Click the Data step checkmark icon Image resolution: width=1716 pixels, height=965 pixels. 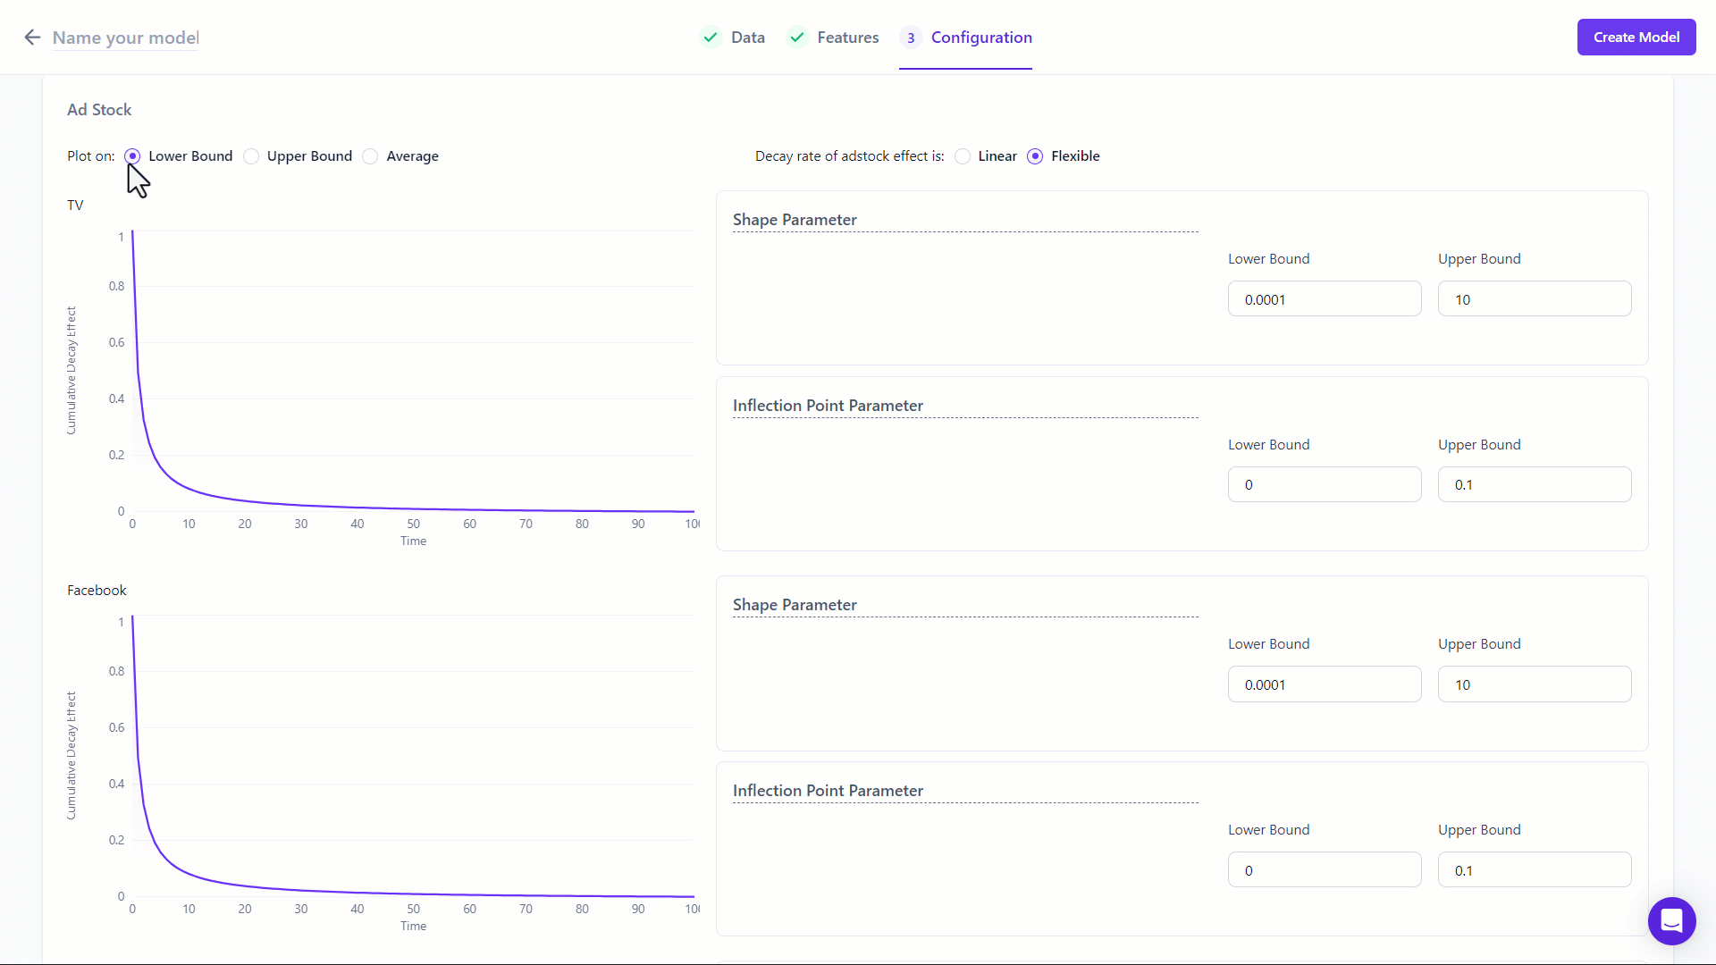tap(711, 37)
